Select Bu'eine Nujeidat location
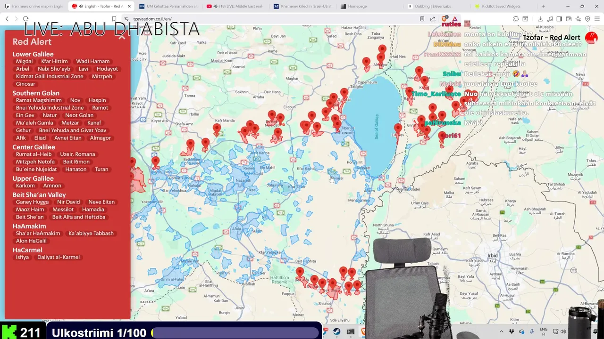 click(36, 169)
